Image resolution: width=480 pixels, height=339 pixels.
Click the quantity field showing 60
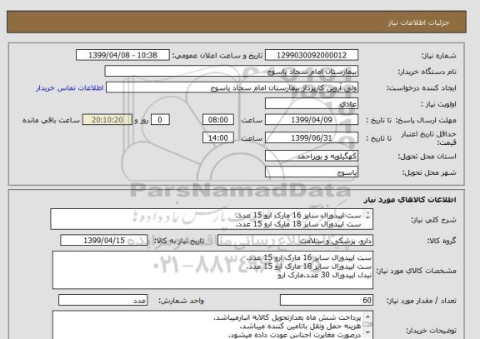[x=327, y=301]
